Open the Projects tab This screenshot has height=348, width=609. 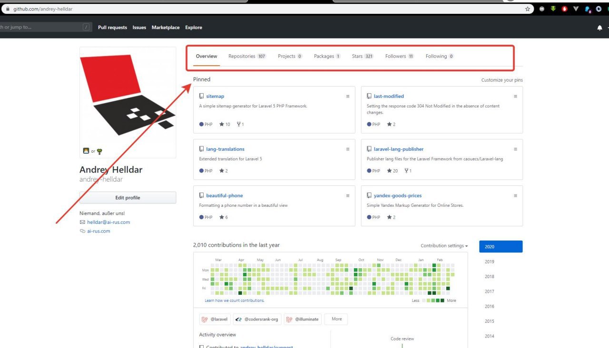(x=290, y=56)
